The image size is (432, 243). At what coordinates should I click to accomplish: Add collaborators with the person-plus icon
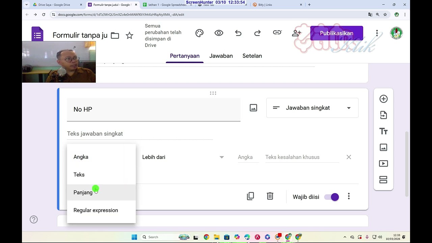(x=297, y=33)
